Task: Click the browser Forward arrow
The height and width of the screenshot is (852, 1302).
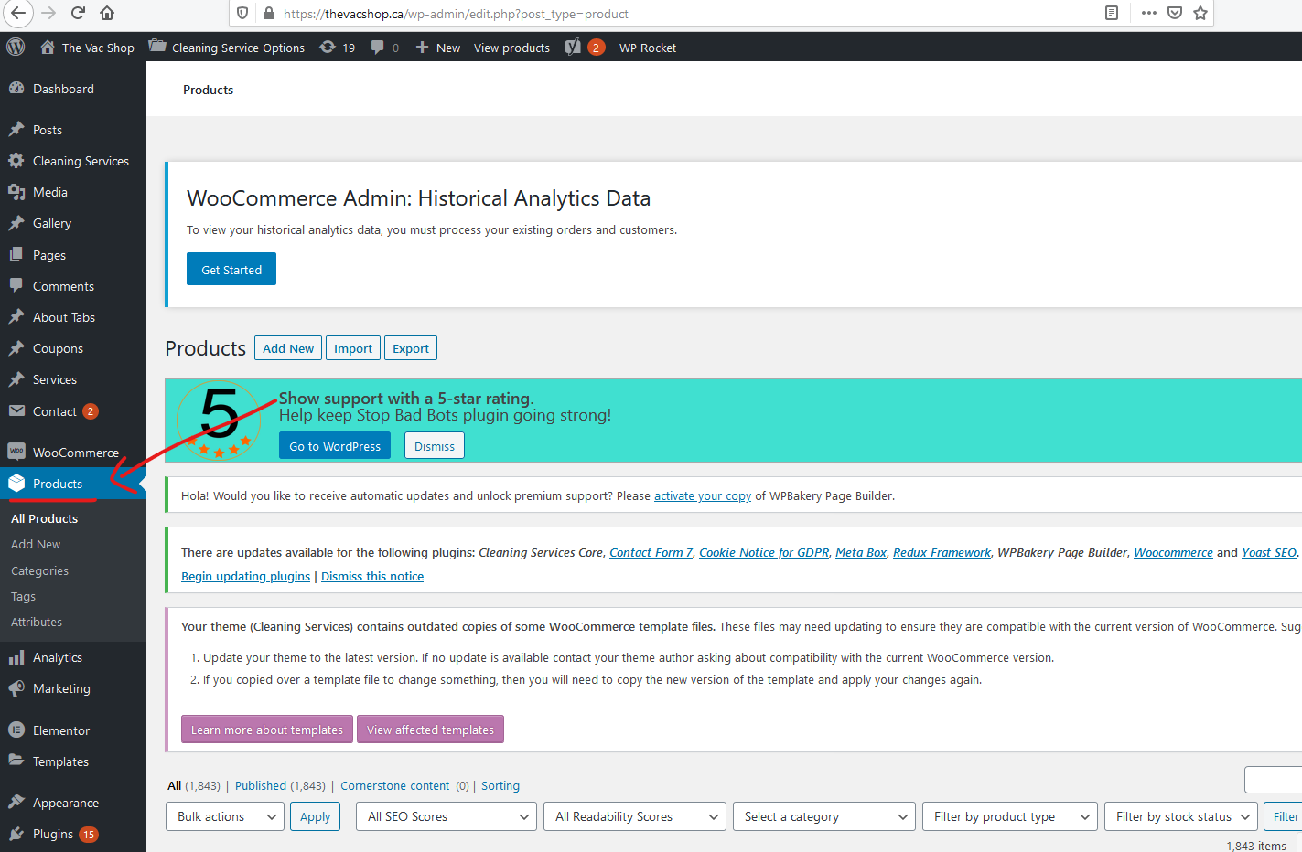Action: (48, 13)
